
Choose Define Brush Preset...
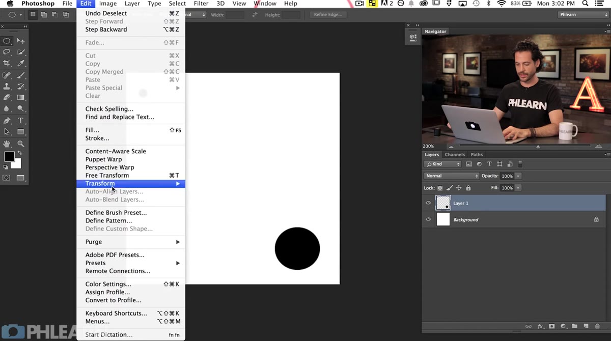point(131,213)
